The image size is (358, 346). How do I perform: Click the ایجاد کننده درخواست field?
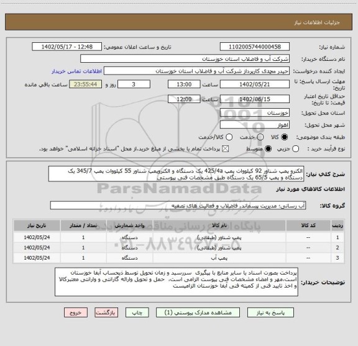[196, 71]
